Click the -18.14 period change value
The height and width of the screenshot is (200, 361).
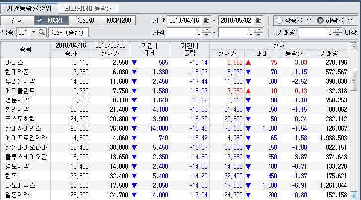199,62
